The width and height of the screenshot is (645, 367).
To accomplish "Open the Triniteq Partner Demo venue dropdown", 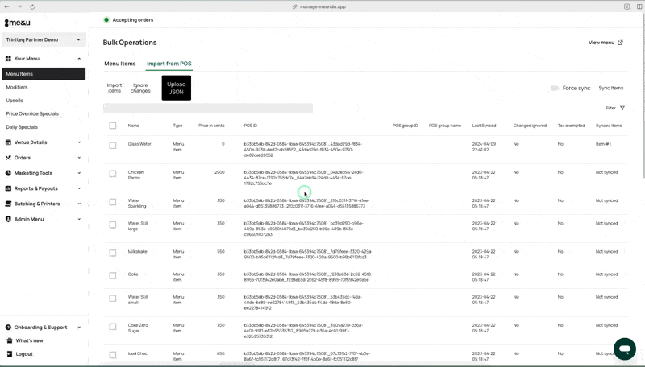I will (x=44, y=39).
